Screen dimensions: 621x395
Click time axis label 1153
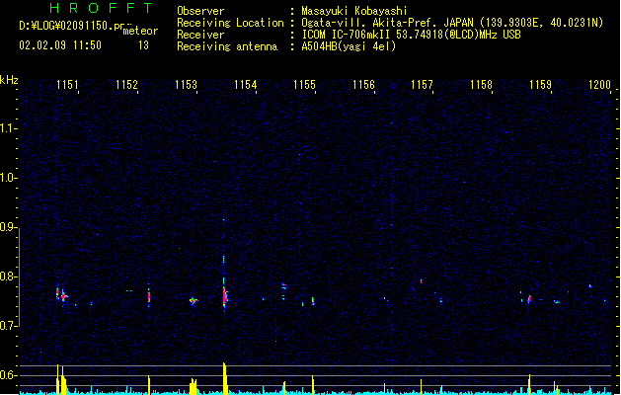click(x=186, y=85)
